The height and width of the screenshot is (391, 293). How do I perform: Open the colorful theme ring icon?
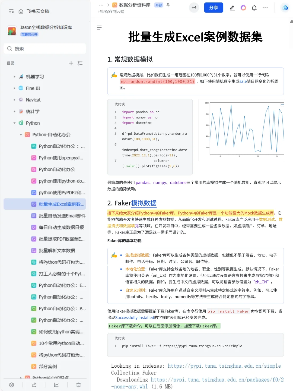[x=243, y=8]
